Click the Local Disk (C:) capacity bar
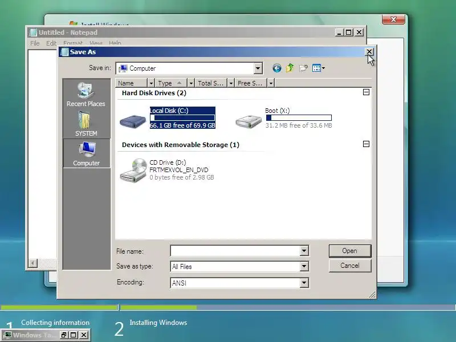 [182, 118]
